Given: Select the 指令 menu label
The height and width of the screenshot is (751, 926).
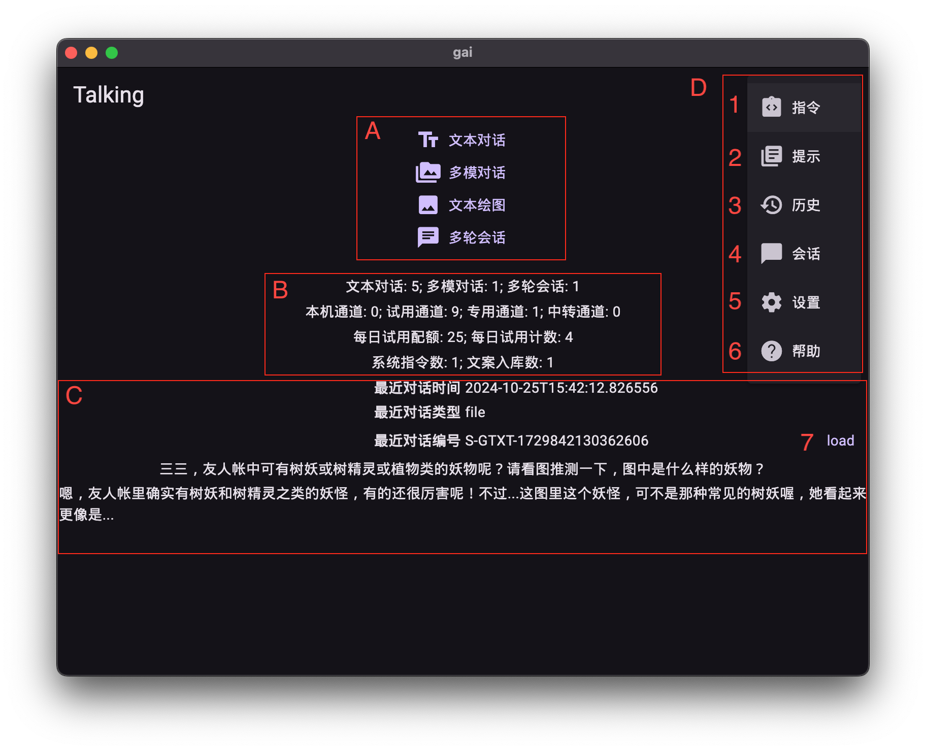Looking at the screenshot, I should click(x=806, y=108).
